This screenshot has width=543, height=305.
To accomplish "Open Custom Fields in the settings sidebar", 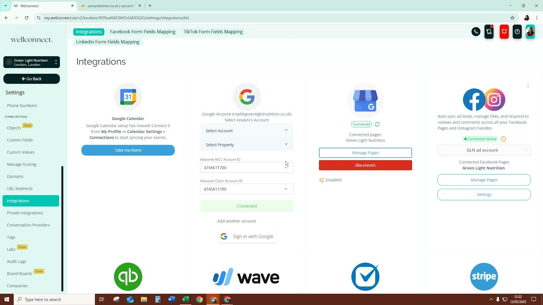I will (x=20, y=140).
